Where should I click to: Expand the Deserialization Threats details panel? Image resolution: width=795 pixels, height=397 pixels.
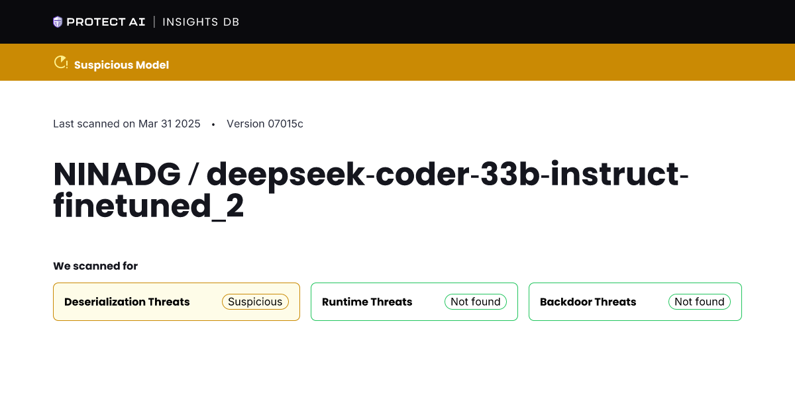tap(176, 302)
